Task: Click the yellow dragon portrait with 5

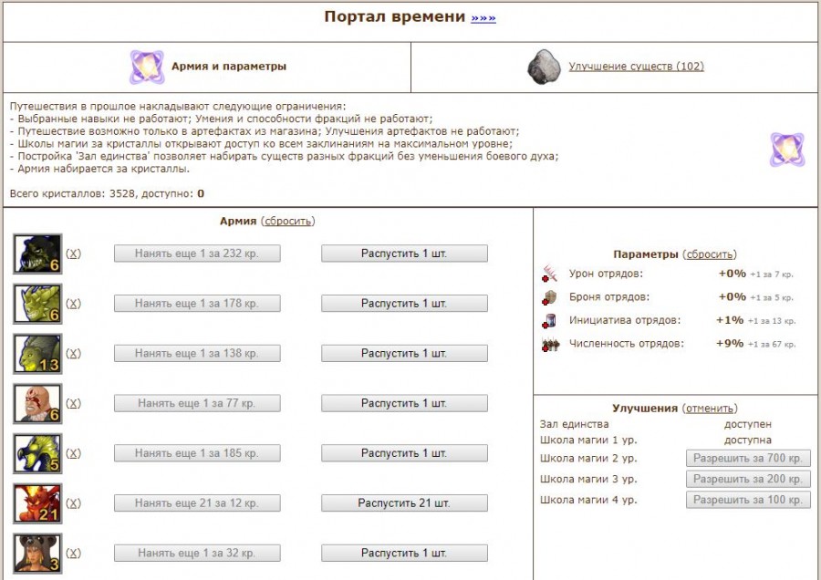Action: coord(37,453)
